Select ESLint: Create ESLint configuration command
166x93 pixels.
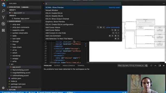coord(83,25)
